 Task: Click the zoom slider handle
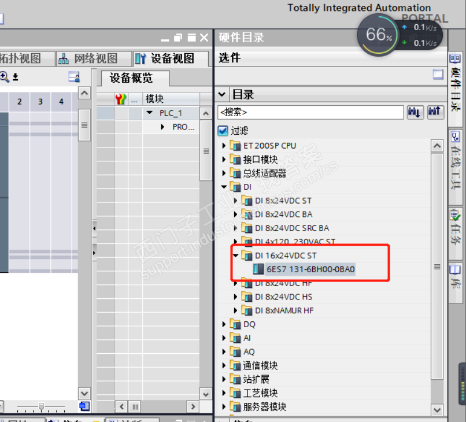(x=41, y=406)
